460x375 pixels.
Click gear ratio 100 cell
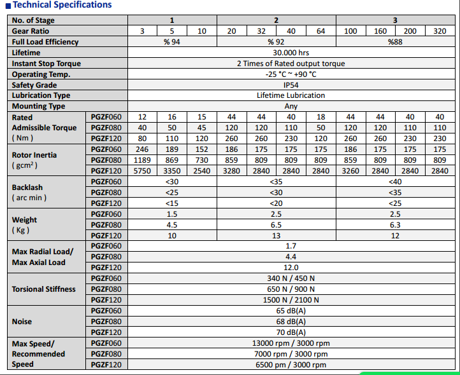[x=350, y=31]
